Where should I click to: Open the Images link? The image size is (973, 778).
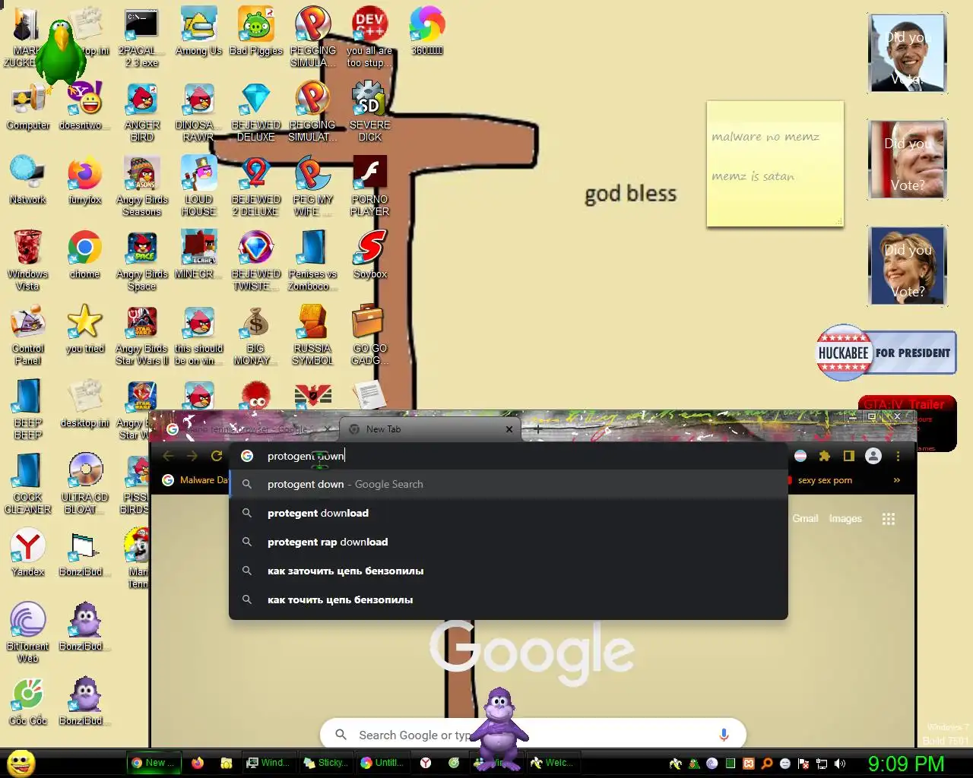(845, 518)
